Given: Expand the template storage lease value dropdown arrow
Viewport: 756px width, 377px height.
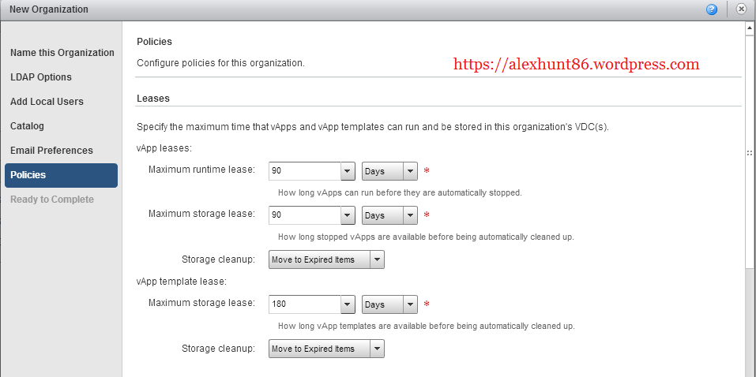Looking at the screenshot, I should click(348, 304).
